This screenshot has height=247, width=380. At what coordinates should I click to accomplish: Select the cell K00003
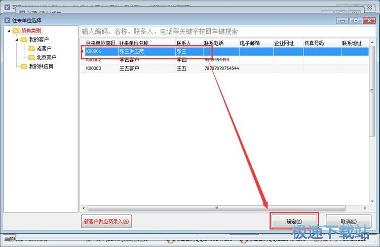pos(101,68)
